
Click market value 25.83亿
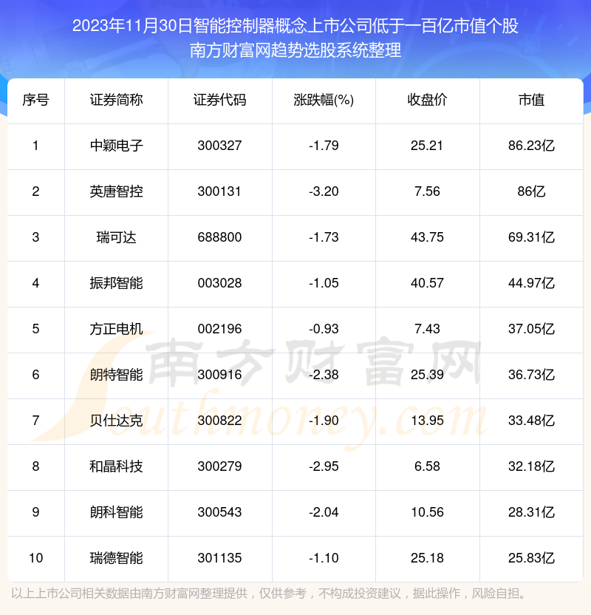pyautogui.click(x=531, y=559)
